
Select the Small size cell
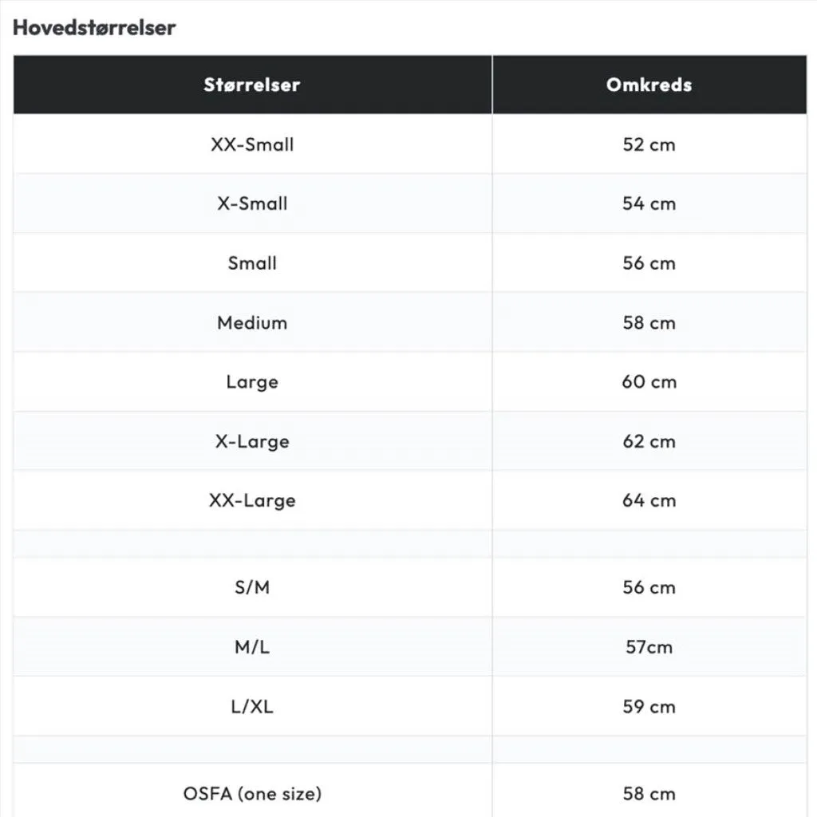click(252, 262)
